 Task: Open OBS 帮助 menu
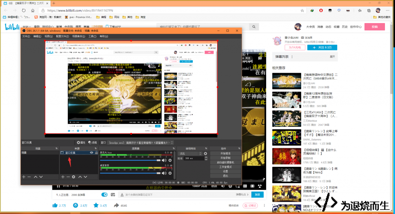(x=104, y=36)
